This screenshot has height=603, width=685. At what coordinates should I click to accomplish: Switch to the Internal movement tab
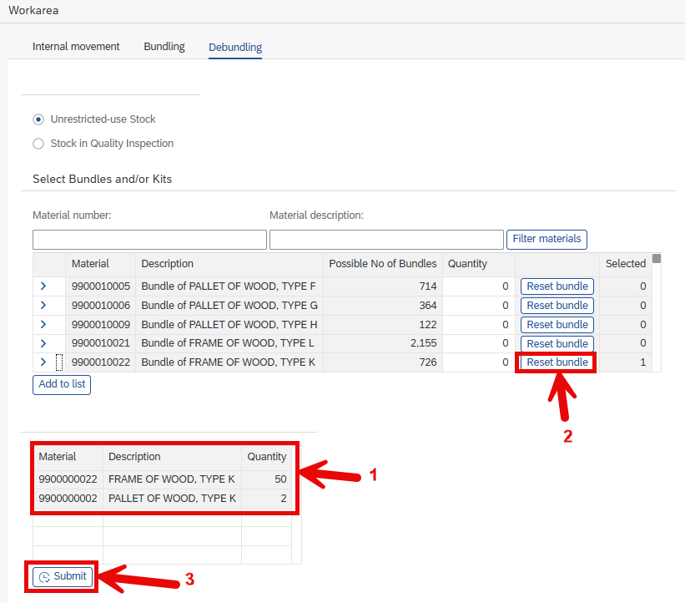pos(76,46)
